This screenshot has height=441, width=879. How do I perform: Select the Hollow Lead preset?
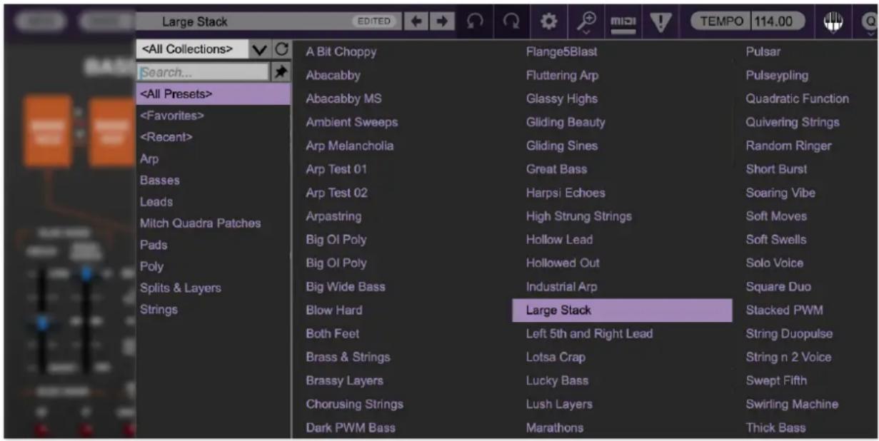pos(559,239)
